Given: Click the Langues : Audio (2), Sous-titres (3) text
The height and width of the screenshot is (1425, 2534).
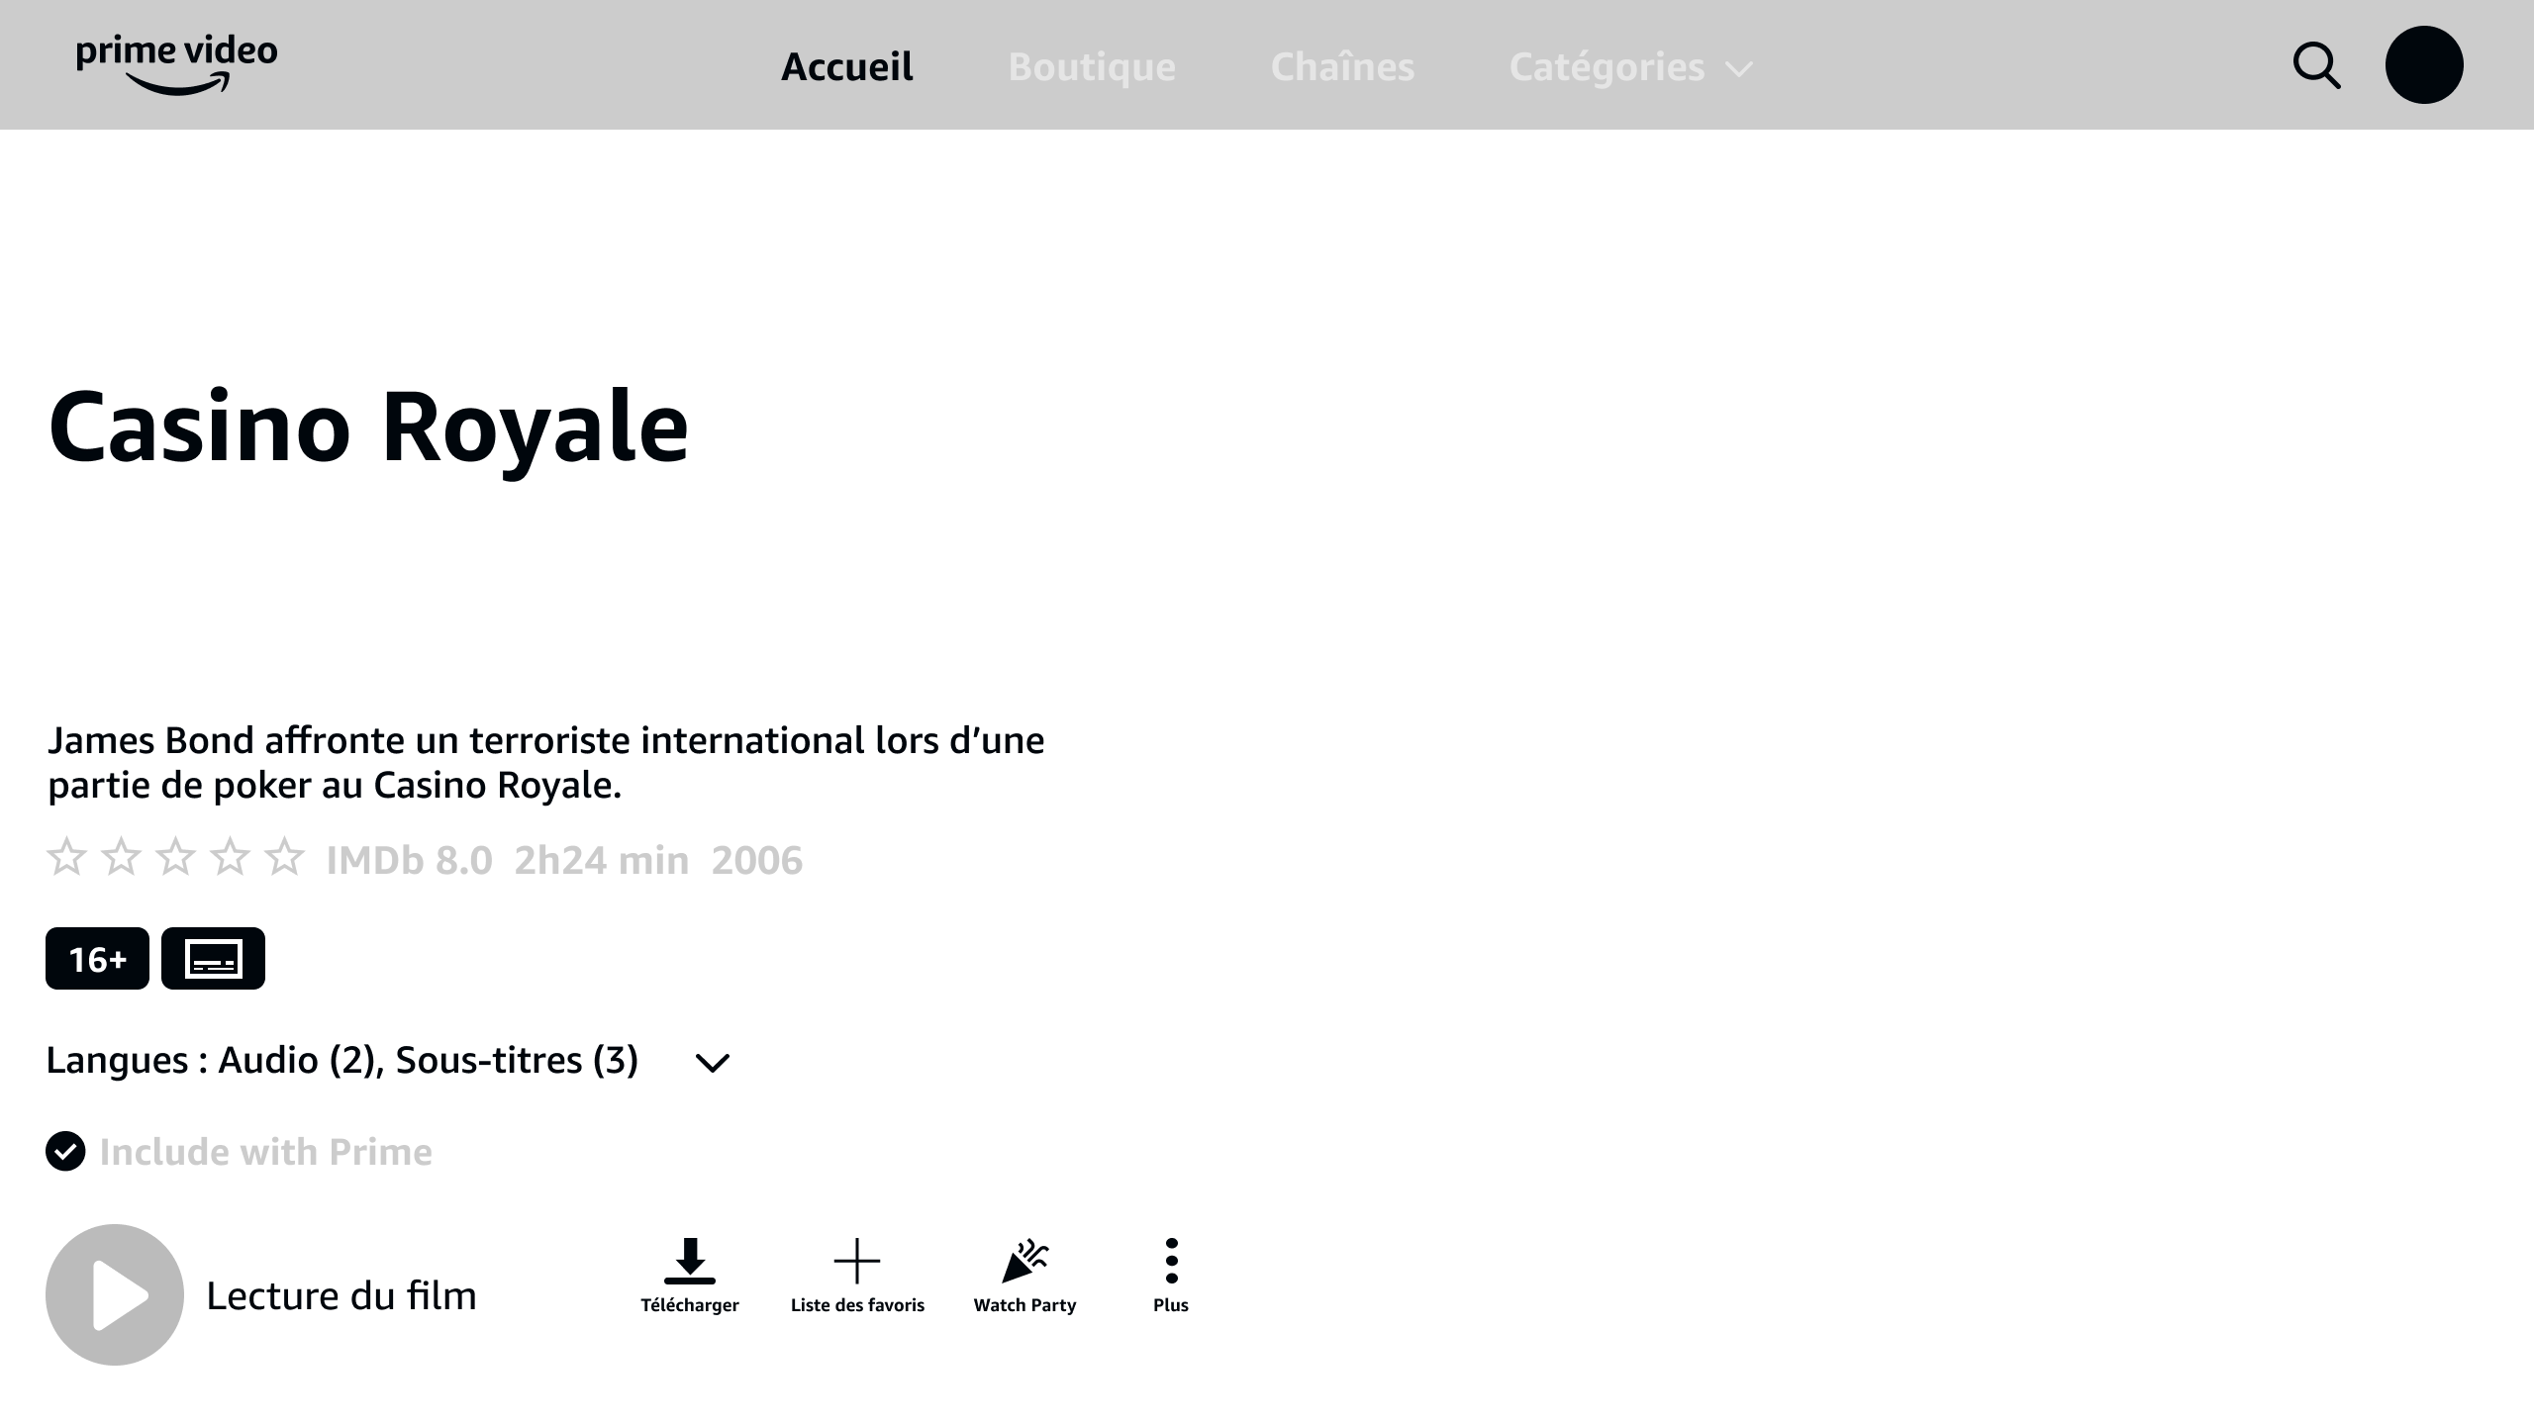Looking at the screenshot, I should tap(342, 1060).
